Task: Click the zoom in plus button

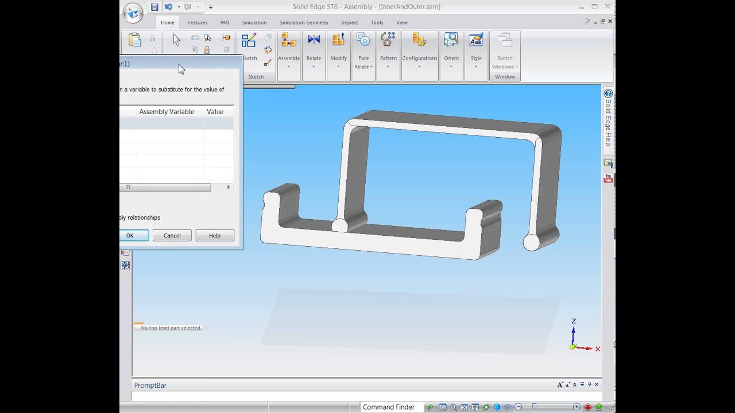Action: tap(577, 407)
